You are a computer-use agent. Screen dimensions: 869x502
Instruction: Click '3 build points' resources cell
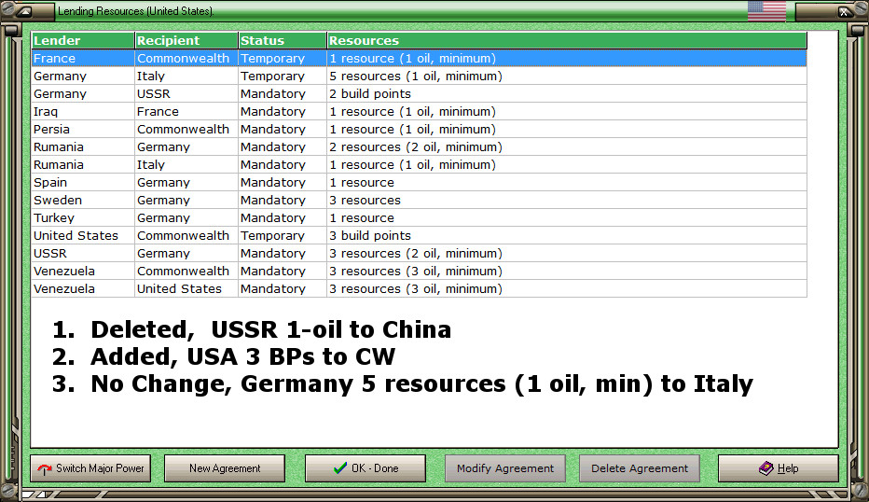[567, 236]
